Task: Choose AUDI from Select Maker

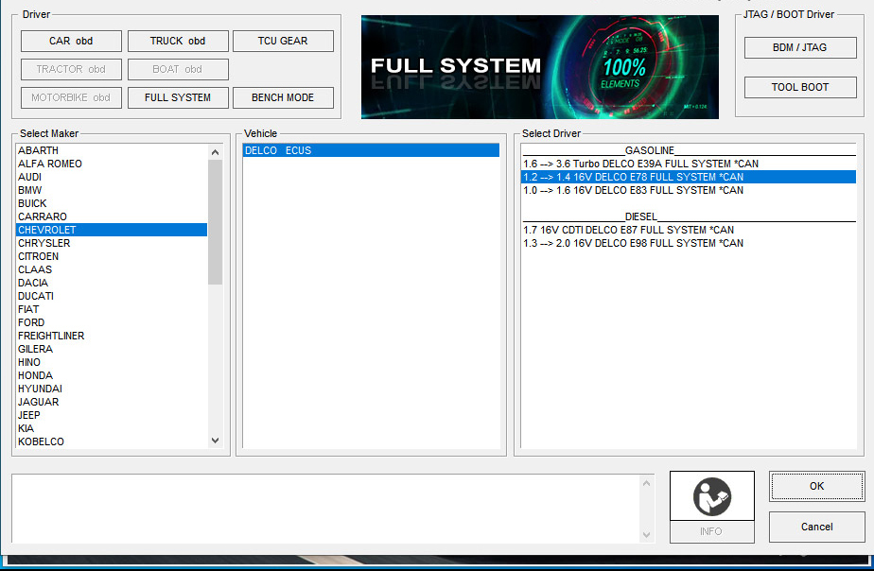Action: click(x=112, y=177)
